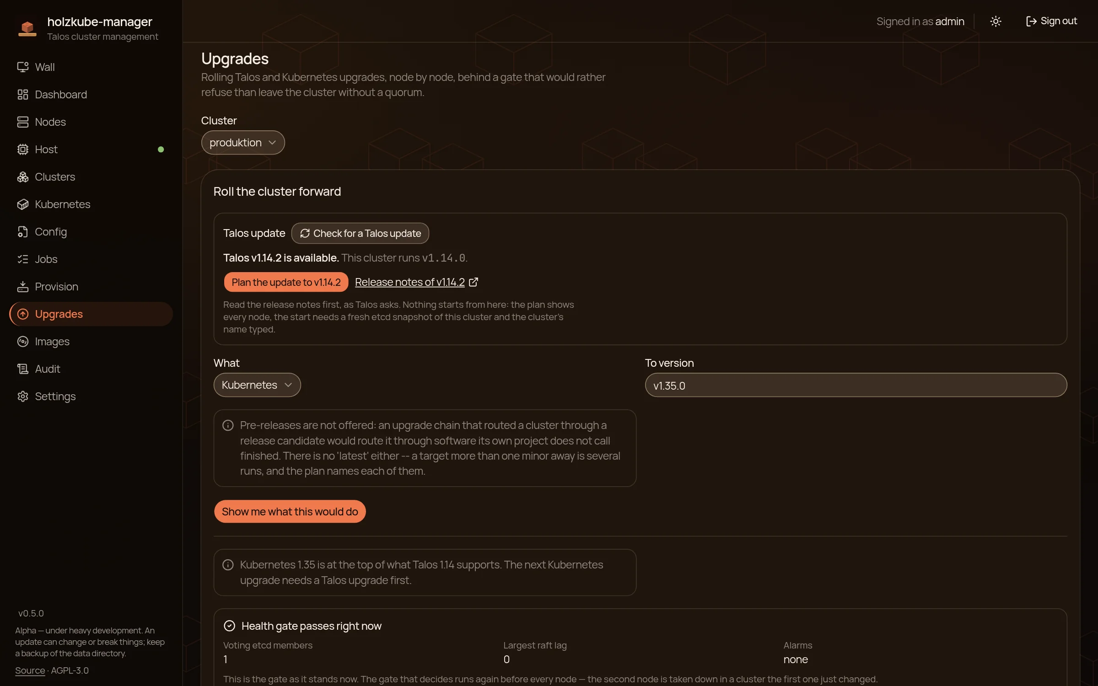Click Sign out button
This screenshot has width=1098, height=686.
coord(1052,21)
